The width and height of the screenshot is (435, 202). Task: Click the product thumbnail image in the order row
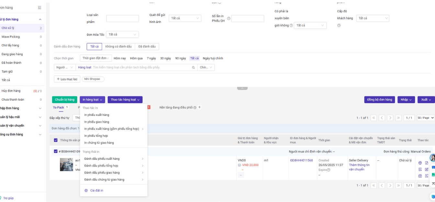click(x=66, y=165)
